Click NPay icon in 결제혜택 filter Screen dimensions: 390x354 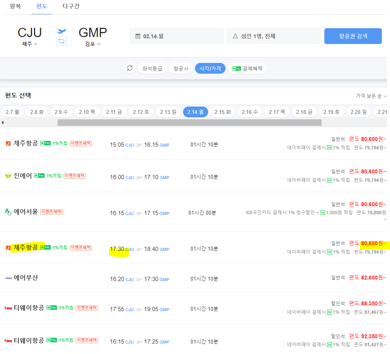click(x=236, y=69)
